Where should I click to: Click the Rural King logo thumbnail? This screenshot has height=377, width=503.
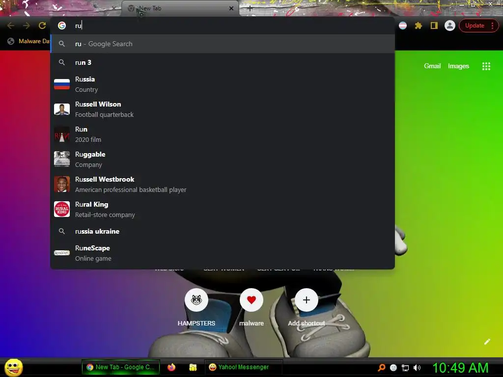[62, 209]
